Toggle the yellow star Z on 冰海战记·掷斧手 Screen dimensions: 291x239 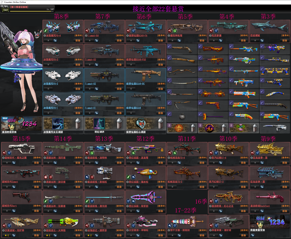(x=90, y=235)
